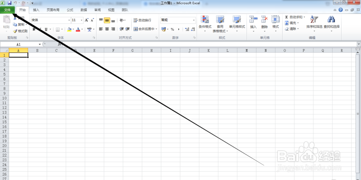Click the increase decimal icon

pos(187,29)
